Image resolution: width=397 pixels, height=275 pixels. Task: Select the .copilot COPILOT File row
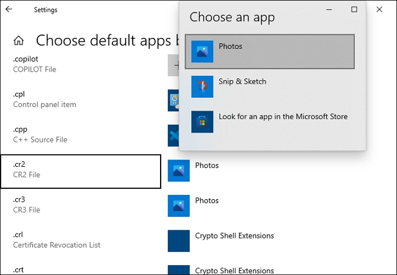pyautogui.click(x=81, y=64)
